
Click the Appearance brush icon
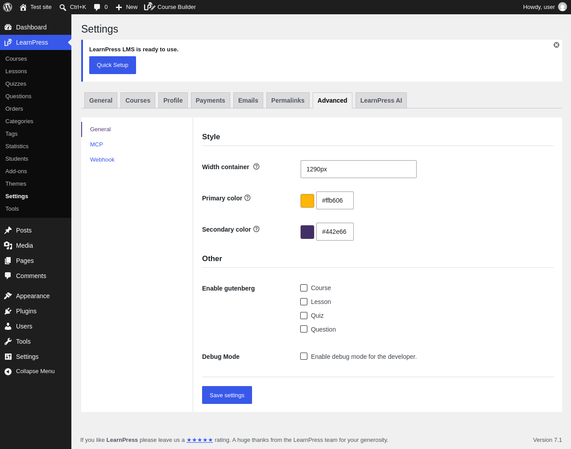[x=8, y=296]
